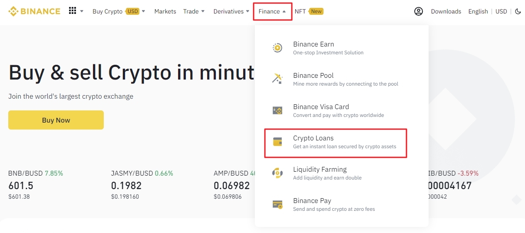Screen dimensions: 525x233
Task: Open the apps grid menu icon
Action: pyautogui.click(x=73, y=11)
